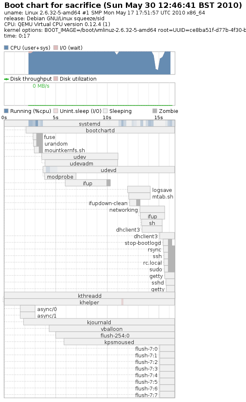Click the CPU (user+sys) legend swatch

click(x=7, y=48)
